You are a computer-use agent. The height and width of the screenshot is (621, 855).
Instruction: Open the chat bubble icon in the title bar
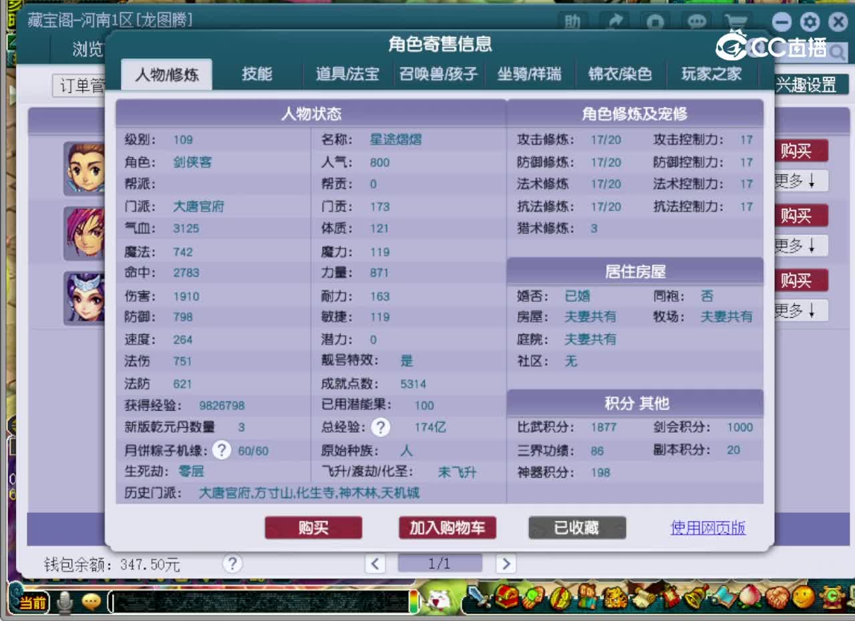point(696,22)
